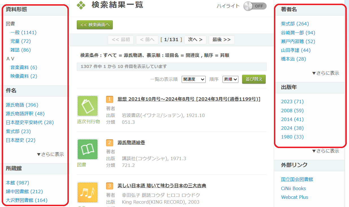Click the book icon for 源氏物語絵巻

[x=87, y=149]
